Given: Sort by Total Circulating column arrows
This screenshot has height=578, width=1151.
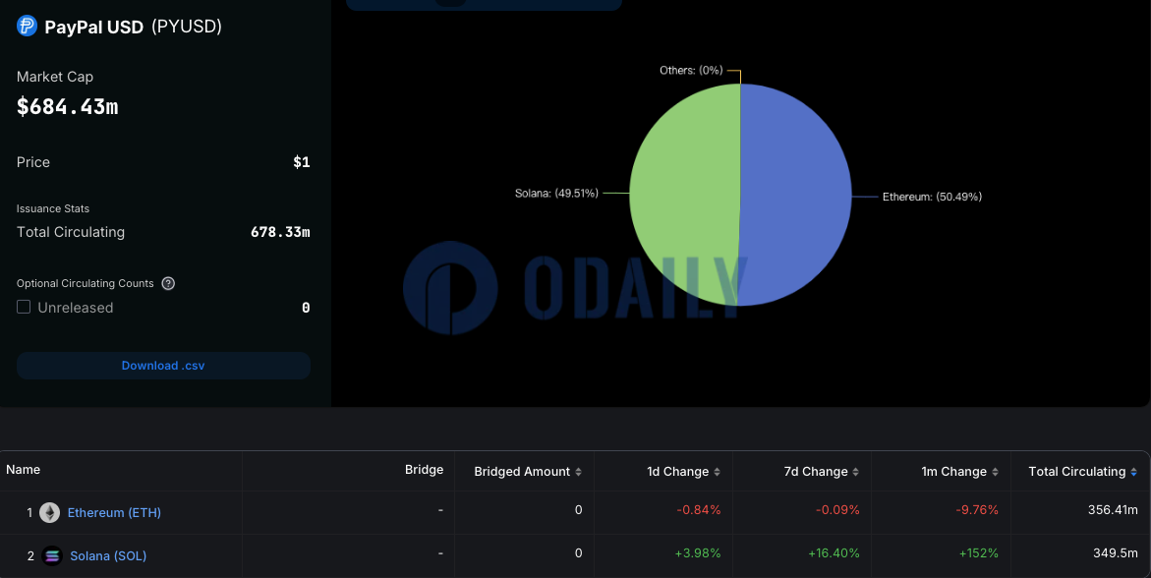Looking at the screenshot, I should pos(1134,472).
